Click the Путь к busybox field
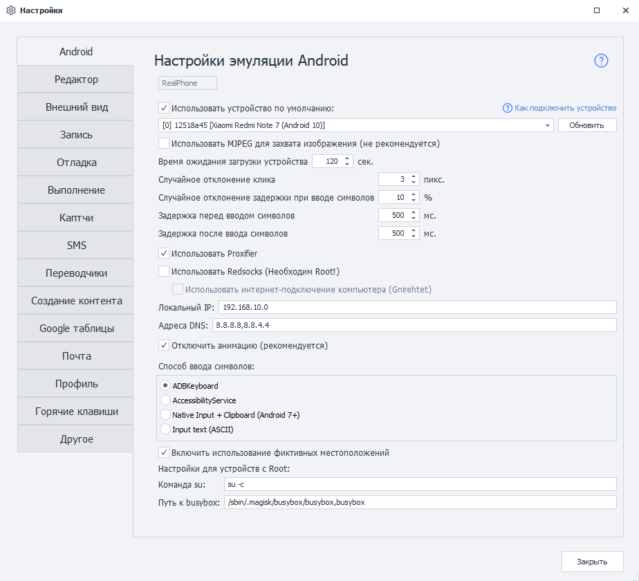639x581 pixels. [419, 502]
